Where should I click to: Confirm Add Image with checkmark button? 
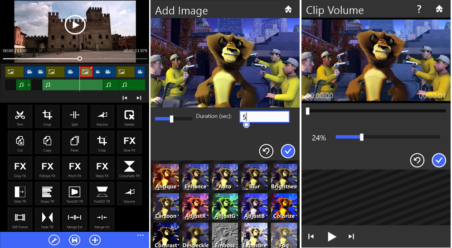288,151
